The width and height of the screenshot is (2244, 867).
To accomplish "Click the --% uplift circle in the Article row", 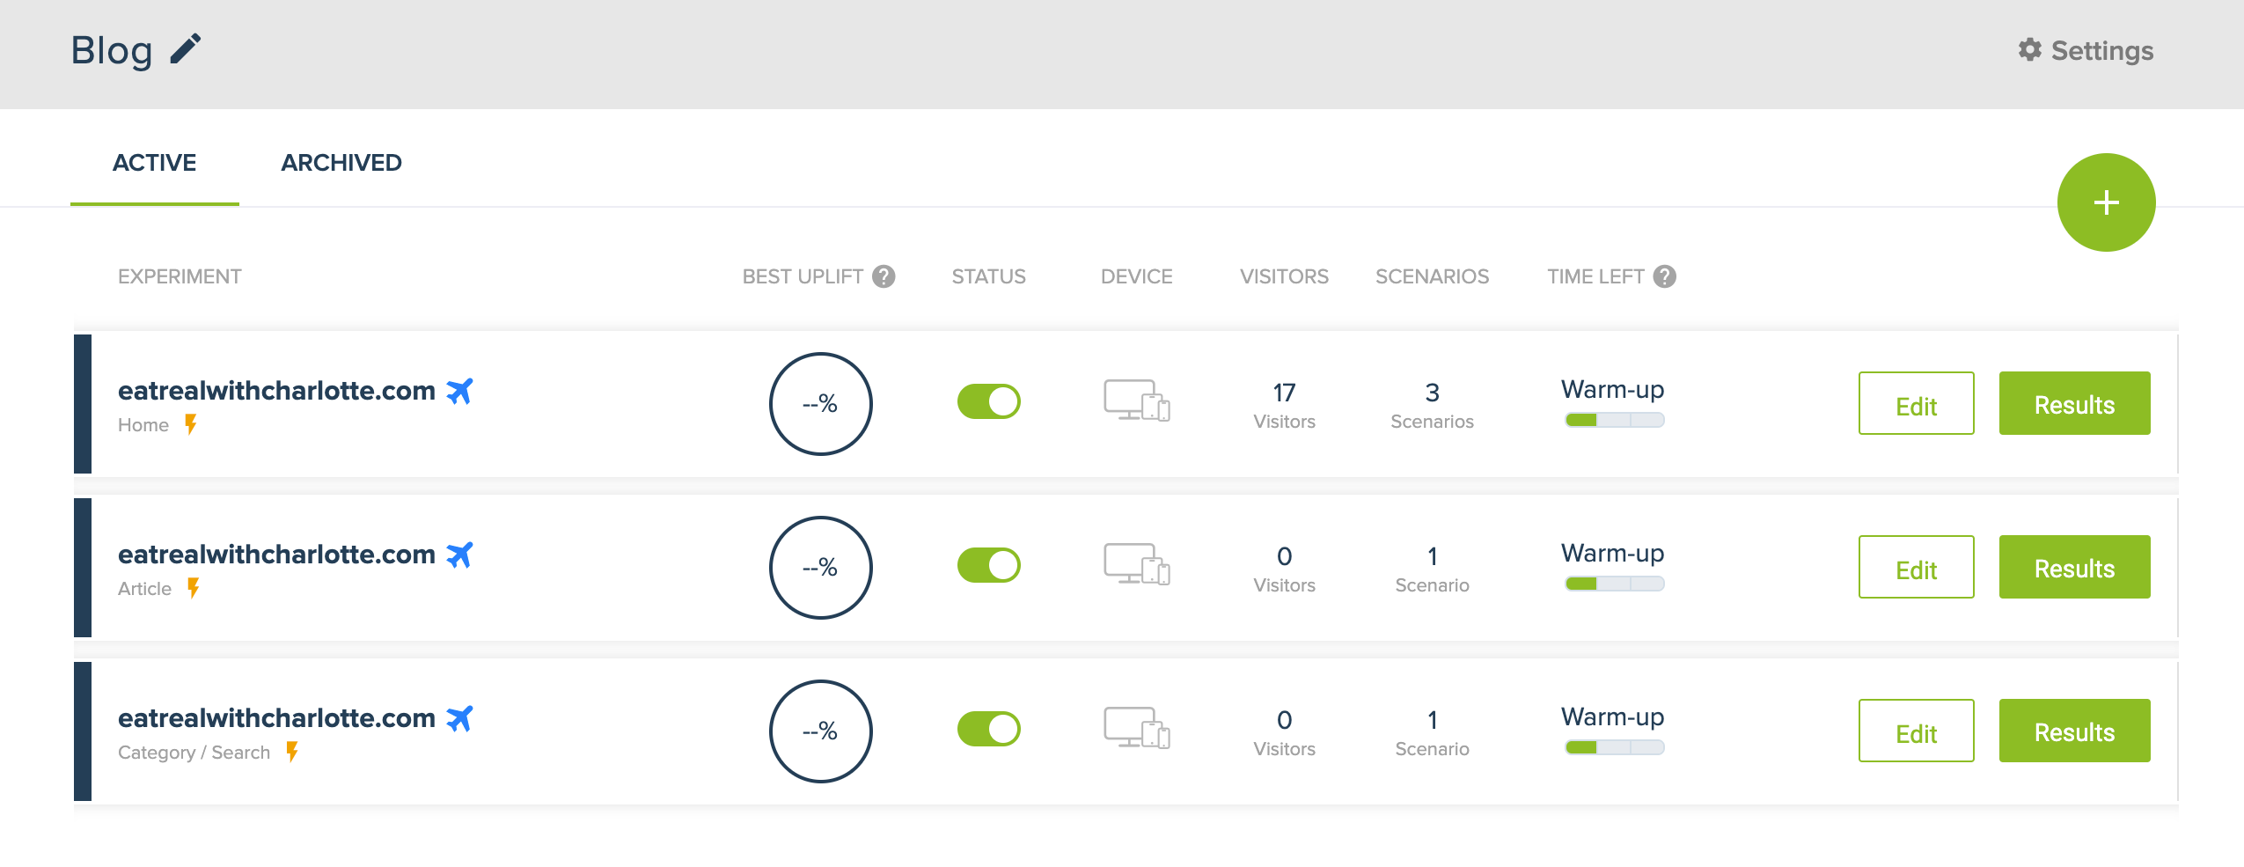I will click(820, 568).
